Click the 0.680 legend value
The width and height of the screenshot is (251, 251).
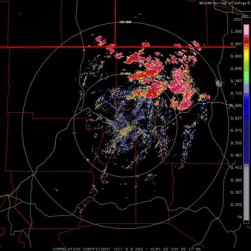(x=236, y=106)
